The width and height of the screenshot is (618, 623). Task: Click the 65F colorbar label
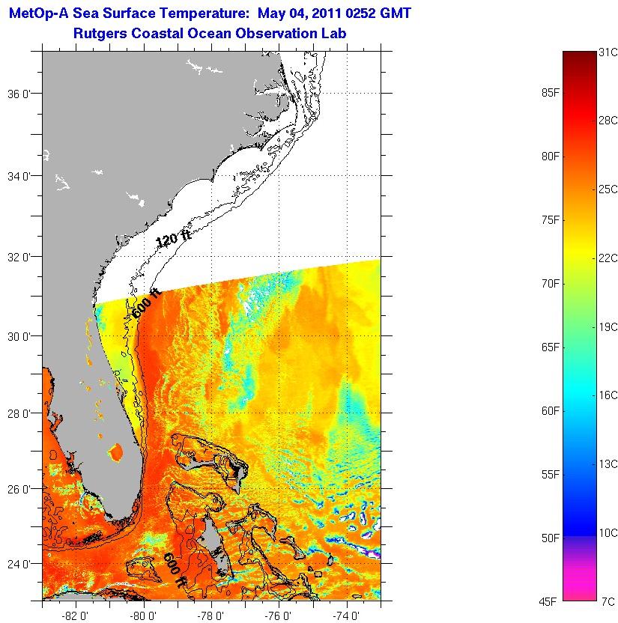coord(550,347)
